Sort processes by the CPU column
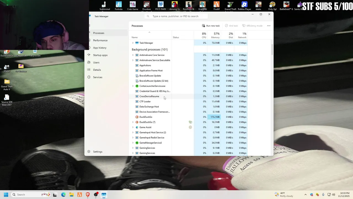The height and width of the screenshot is (199, 353). (201, 35)
